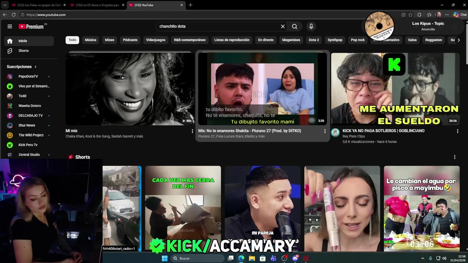The image size is (468, 263).
Task: Click the browser address bar URL
Action: pyautogui.click(x=46, y=15)
